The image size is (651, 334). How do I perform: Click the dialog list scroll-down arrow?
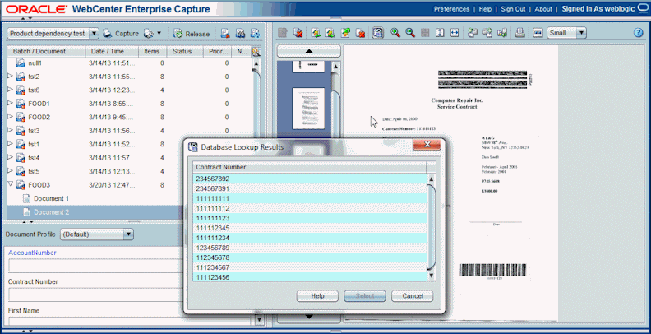click(431, 276)
